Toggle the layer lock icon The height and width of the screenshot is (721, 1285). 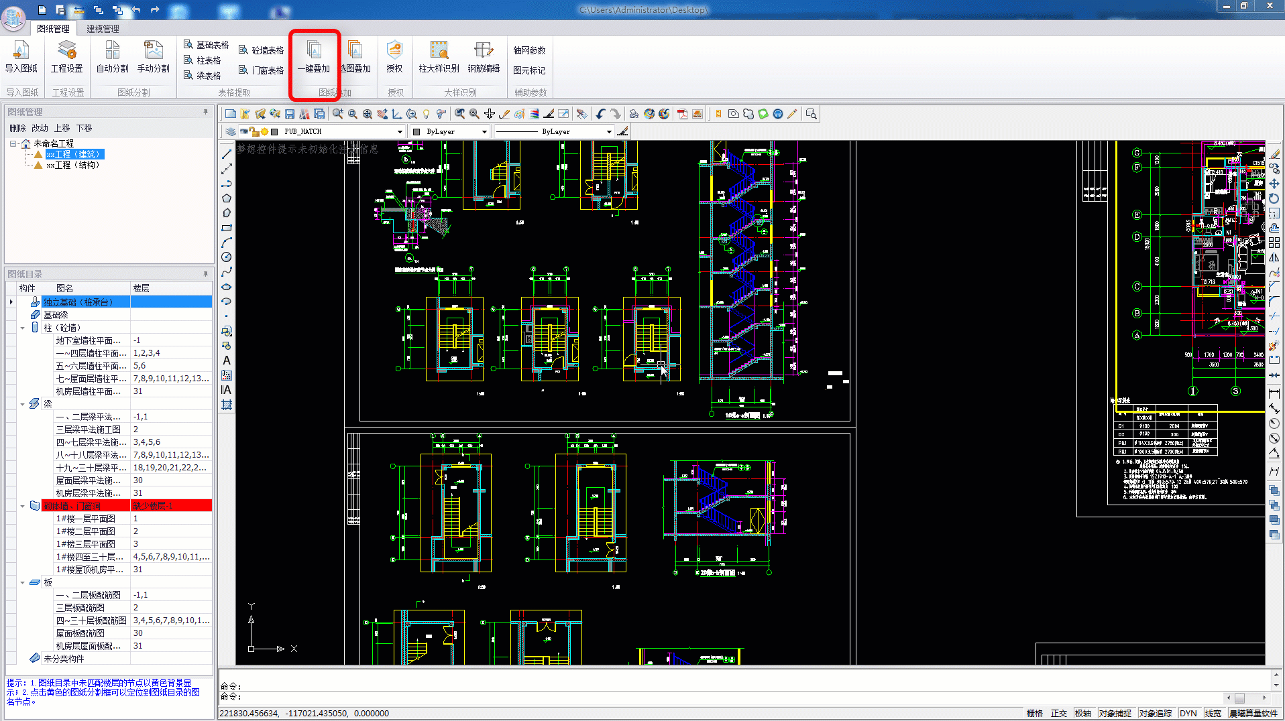[x=254, y=132]
